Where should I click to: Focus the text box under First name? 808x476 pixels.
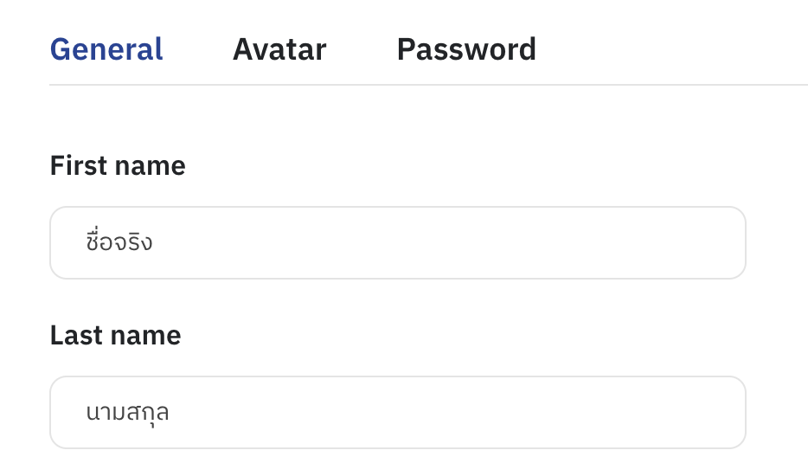[397, 243]
